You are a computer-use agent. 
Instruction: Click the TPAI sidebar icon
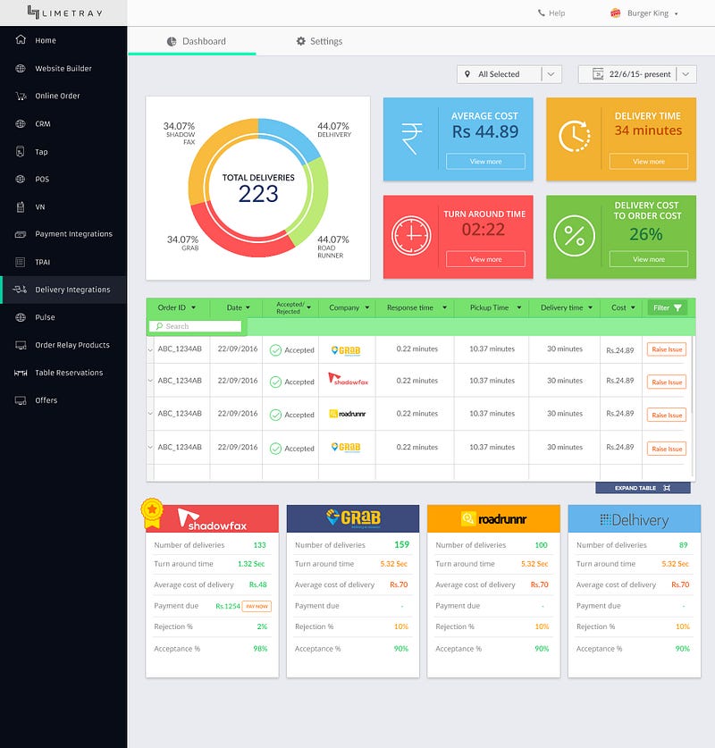point(20,262)
